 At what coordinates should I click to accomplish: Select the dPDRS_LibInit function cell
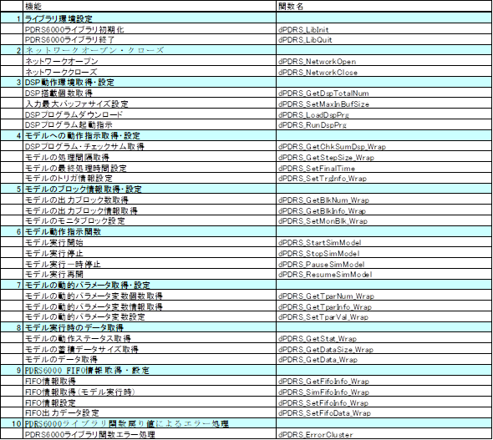pyautogui.click(x=384, y=29)
